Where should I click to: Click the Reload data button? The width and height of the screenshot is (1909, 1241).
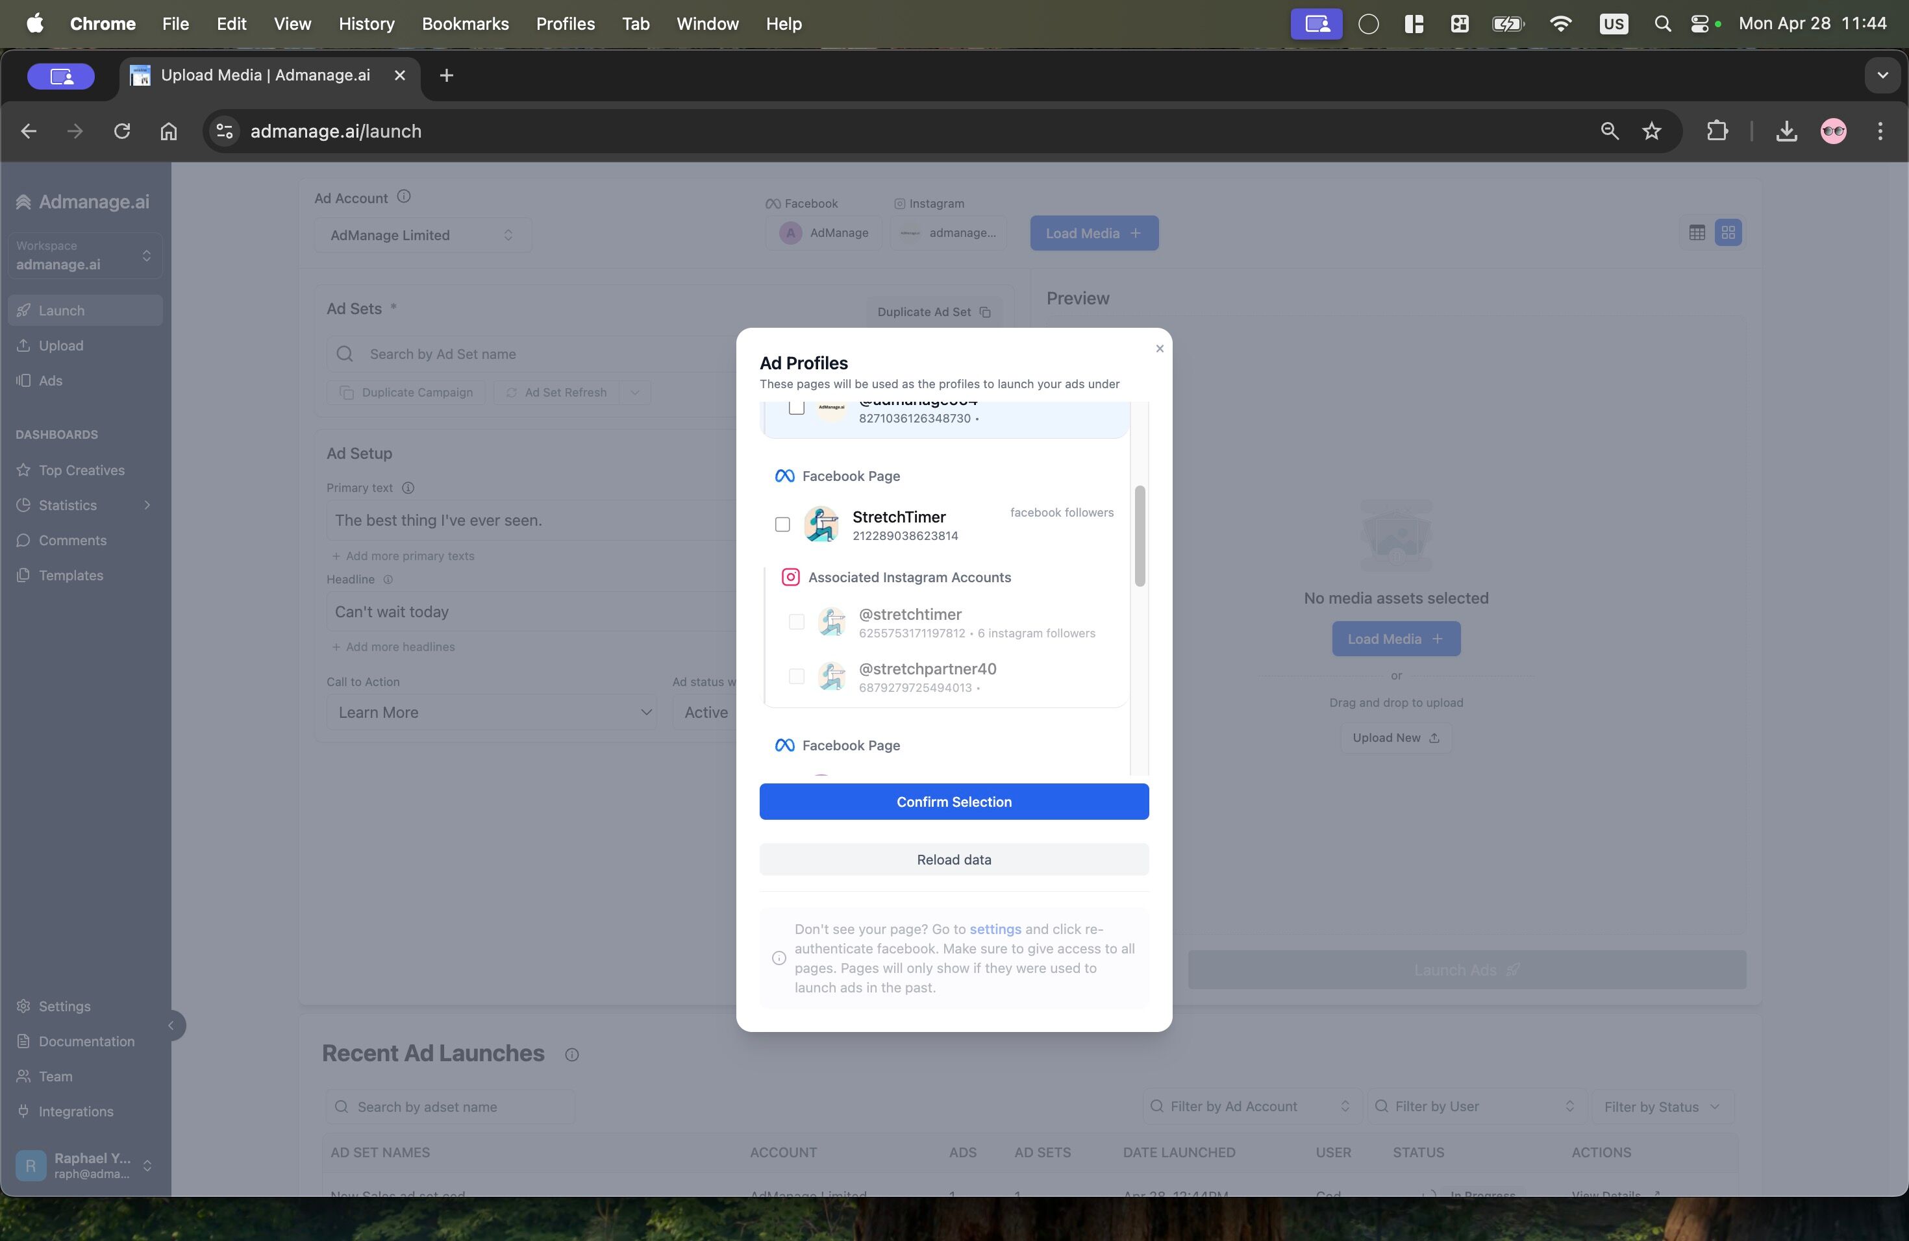954,859
